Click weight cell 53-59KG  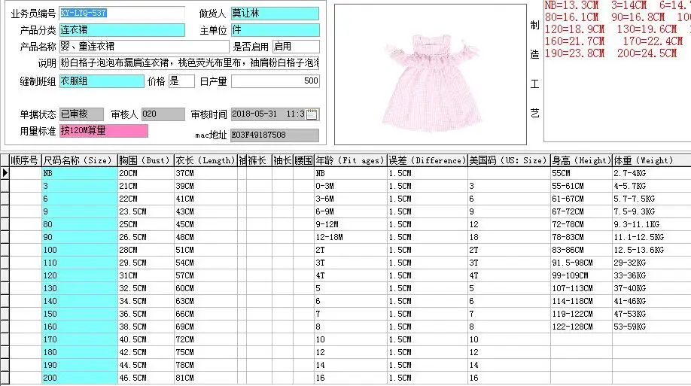click(651, 327)
